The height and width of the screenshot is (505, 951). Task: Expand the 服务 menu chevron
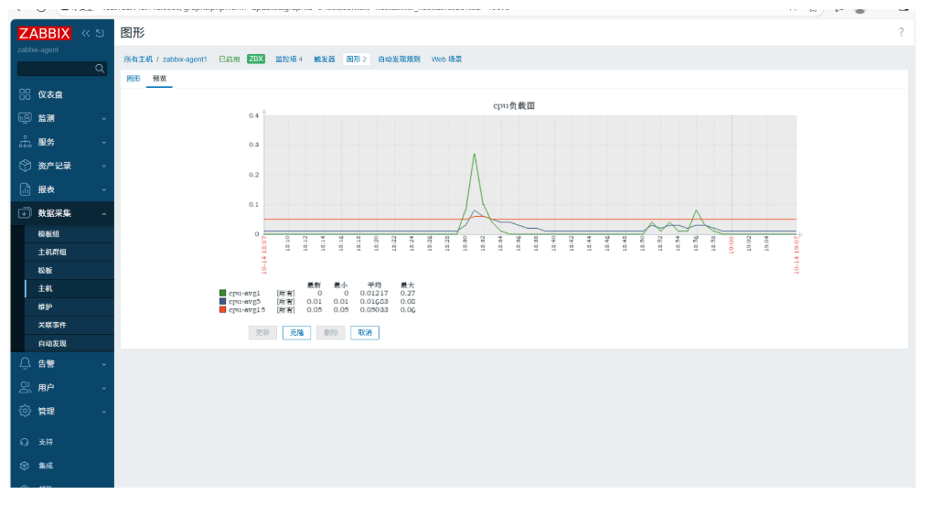(103, 142)
